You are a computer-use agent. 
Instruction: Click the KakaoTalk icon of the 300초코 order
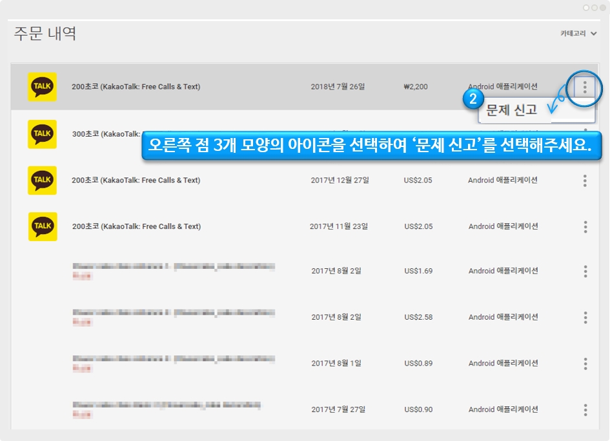tap(43, 134)
